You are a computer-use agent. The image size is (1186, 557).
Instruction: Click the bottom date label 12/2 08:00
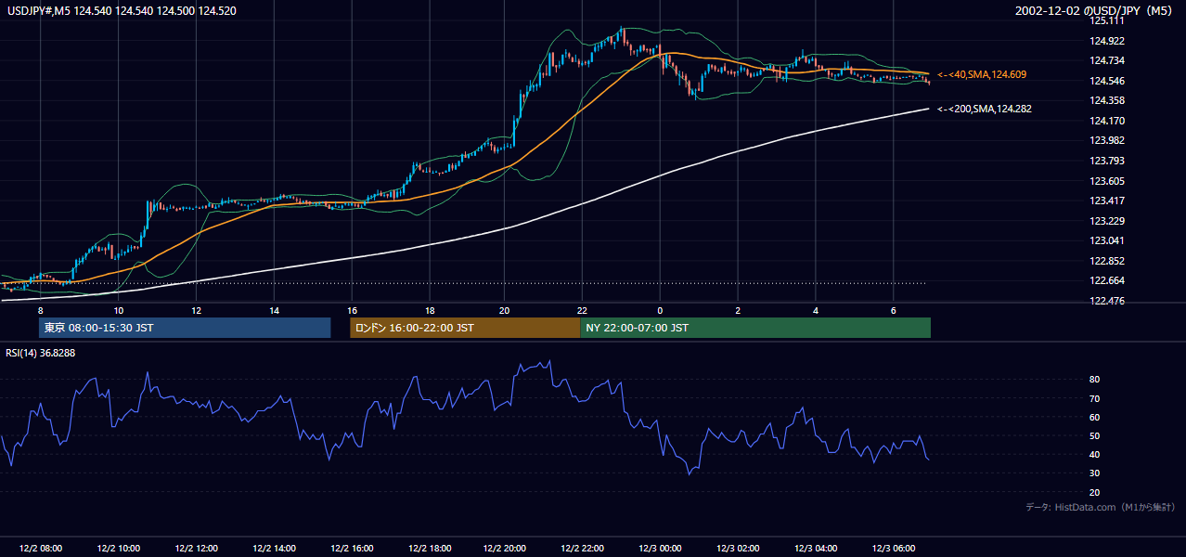(x=40, y=548)
